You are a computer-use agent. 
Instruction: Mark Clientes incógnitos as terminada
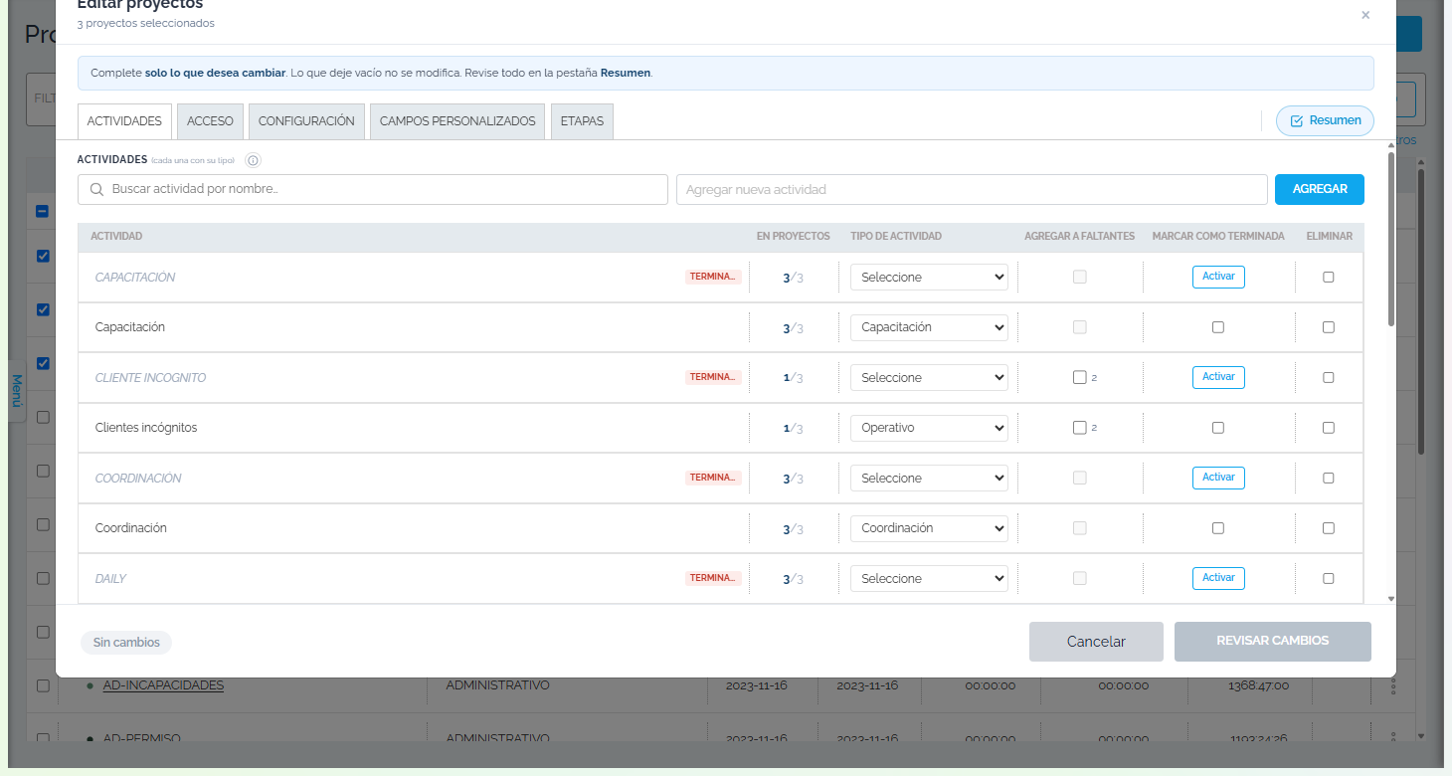[x=1218, y=428]
